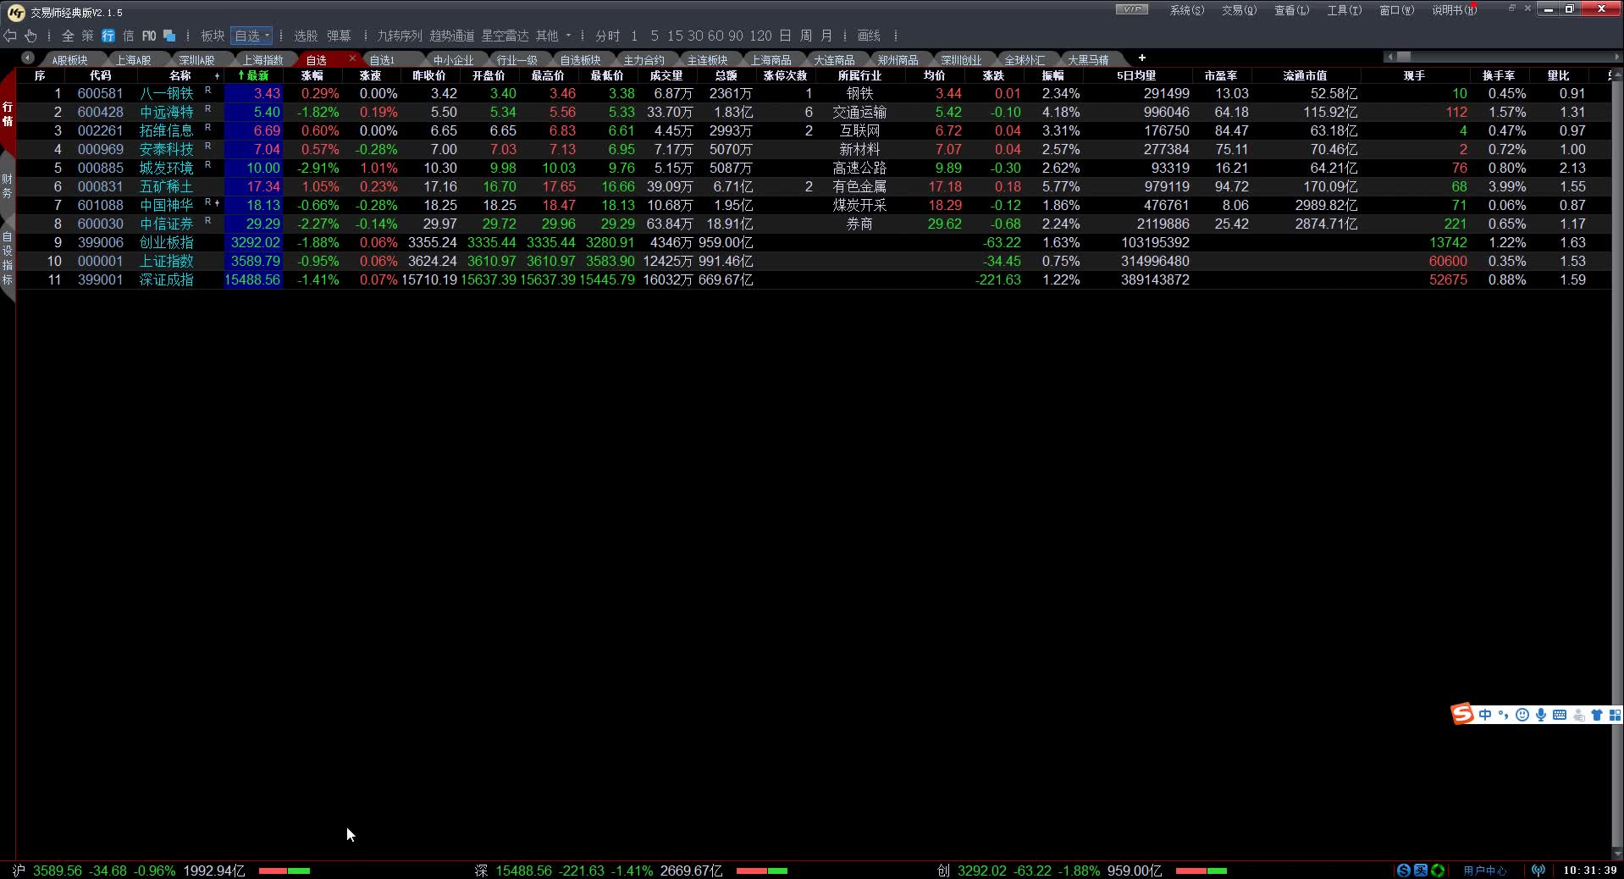Expand the 其他 dropdown arrow
The width and height of the screenshot is (1624, 879).
tap(568, 36)
